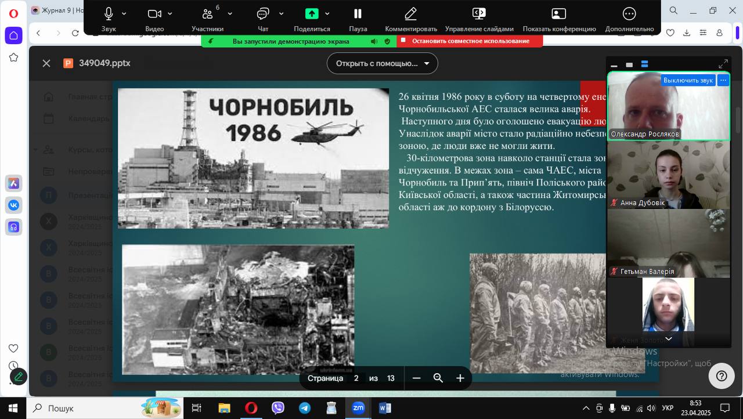The image size is (743, 419).
Task: Click the Opera logo menu button
Action: (x=13, y=13)
